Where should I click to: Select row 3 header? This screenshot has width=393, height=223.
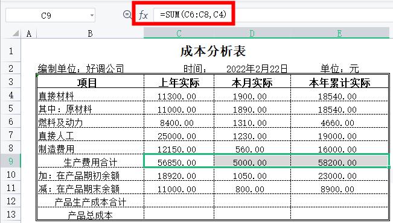[10, 81]
